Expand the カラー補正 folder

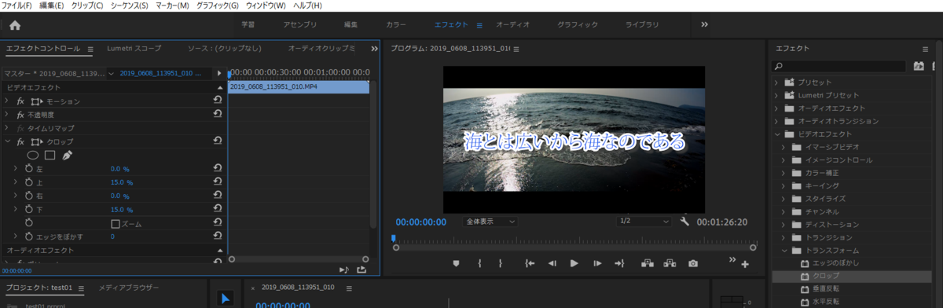click(784, 173)
